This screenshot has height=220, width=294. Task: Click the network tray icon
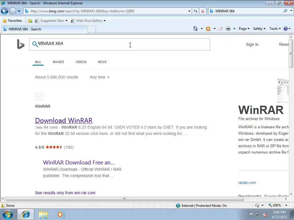pyautogui.click(x=258, y=215)
